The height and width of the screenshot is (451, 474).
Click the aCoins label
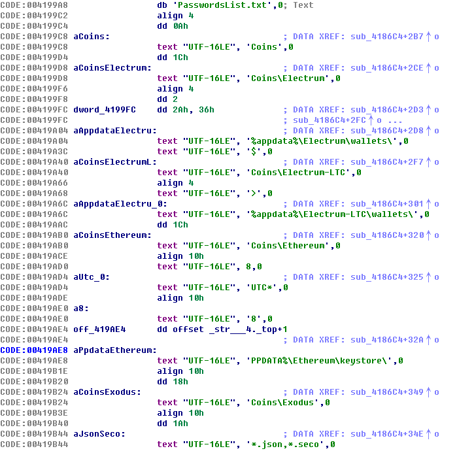(x=92, y=37)
